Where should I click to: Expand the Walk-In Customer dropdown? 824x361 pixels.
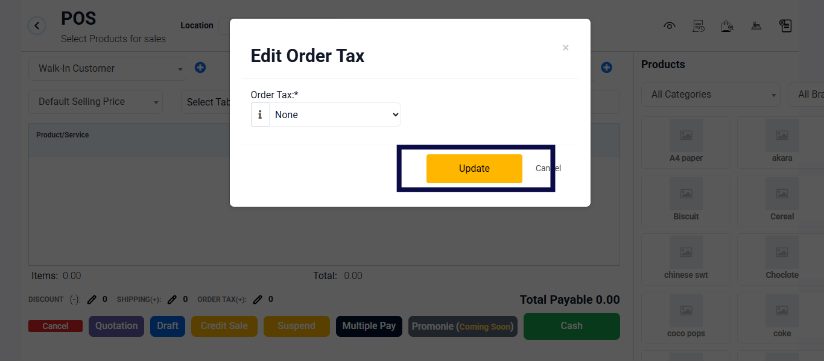coord(108,69)
